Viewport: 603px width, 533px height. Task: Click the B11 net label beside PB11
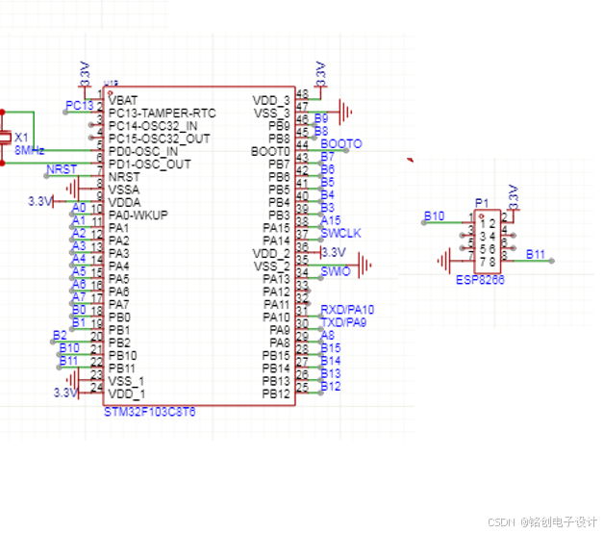(68, 361)
